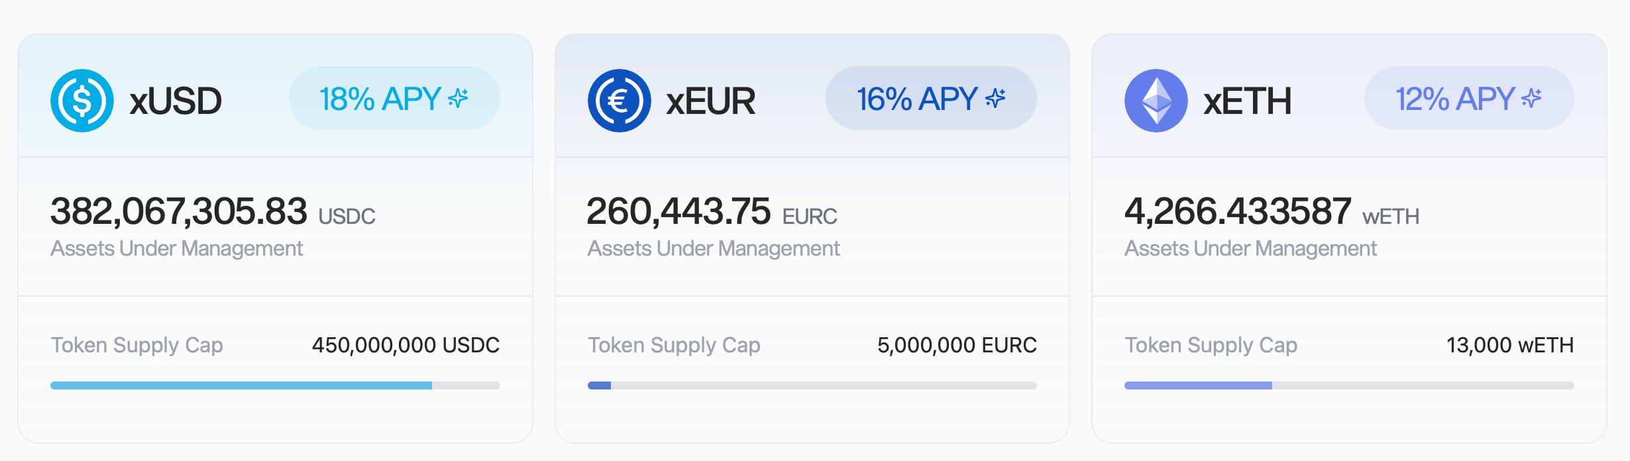Click the dollar sign inside the xUSD icon

tap(80, 99)
